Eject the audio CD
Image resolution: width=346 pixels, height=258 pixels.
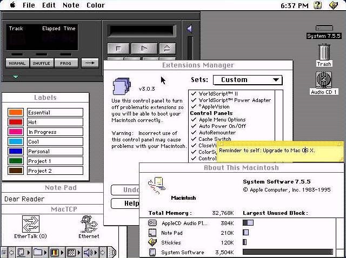pos(168,49)
